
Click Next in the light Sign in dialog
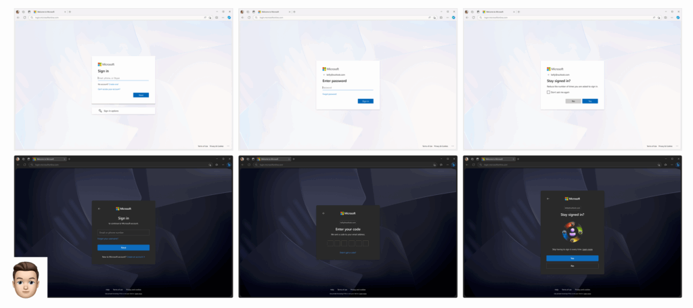pyautogui.click(x=141, y=95)
